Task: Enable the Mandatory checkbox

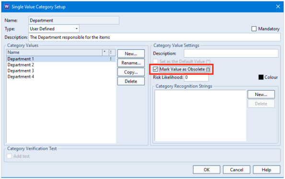Action: click(254, 29)
